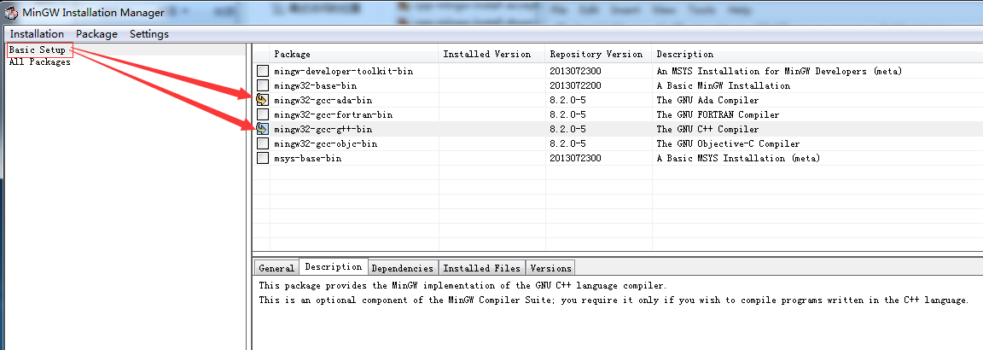Check the mingw32-base-bin checkbox

tap(263, 85)
